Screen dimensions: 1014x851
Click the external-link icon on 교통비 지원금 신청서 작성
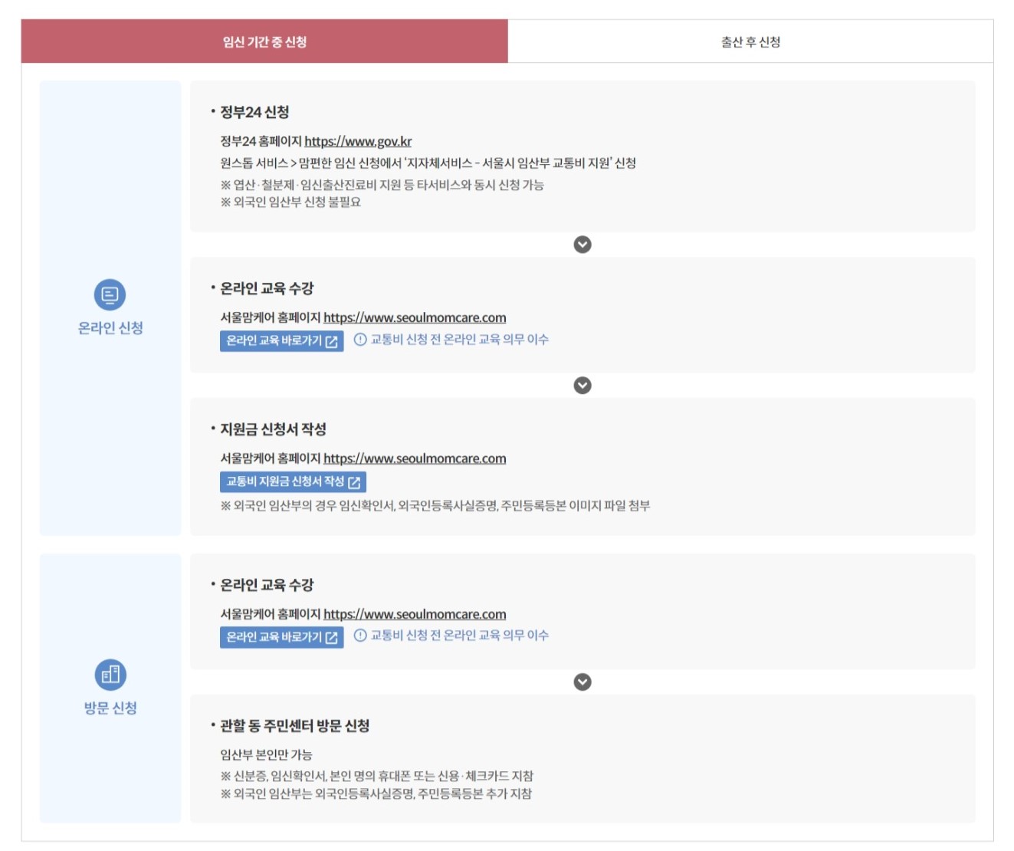353,482
